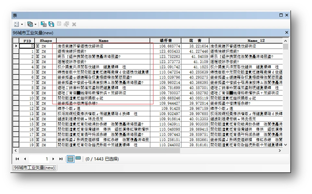Click the FID cell showing 0
312x194 pixels.
[x=27, y=46]
